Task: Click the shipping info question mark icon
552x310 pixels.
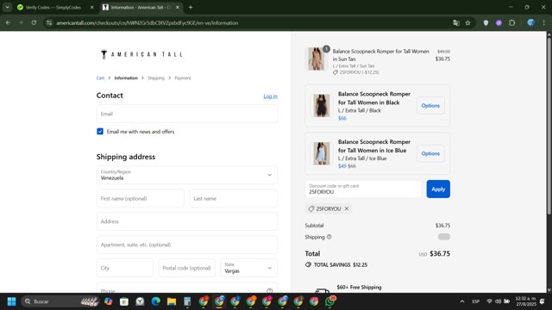Action: (x=329, y=237)
